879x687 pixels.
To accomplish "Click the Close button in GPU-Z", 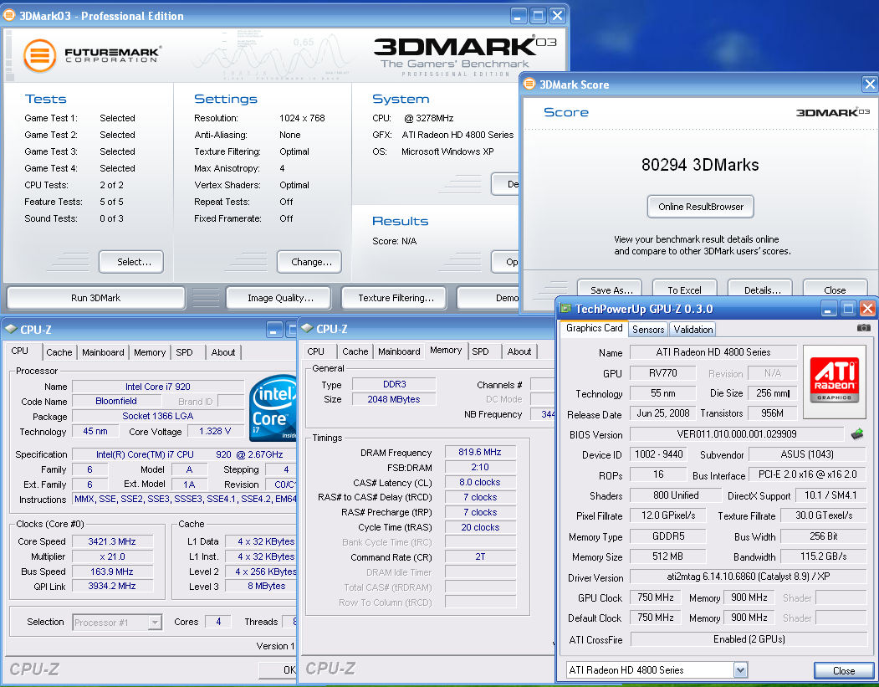I will click(844, 671).
